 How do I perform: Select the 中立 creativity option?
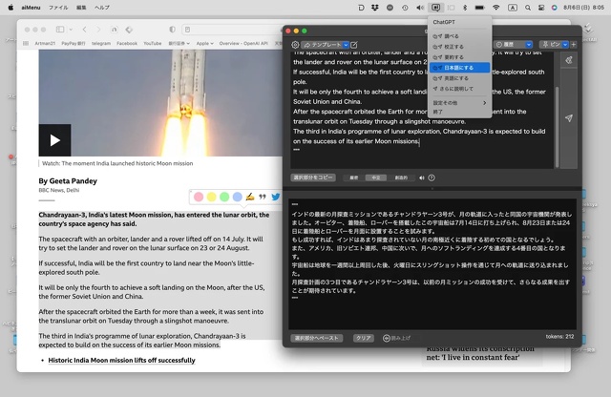click(376, 178)
